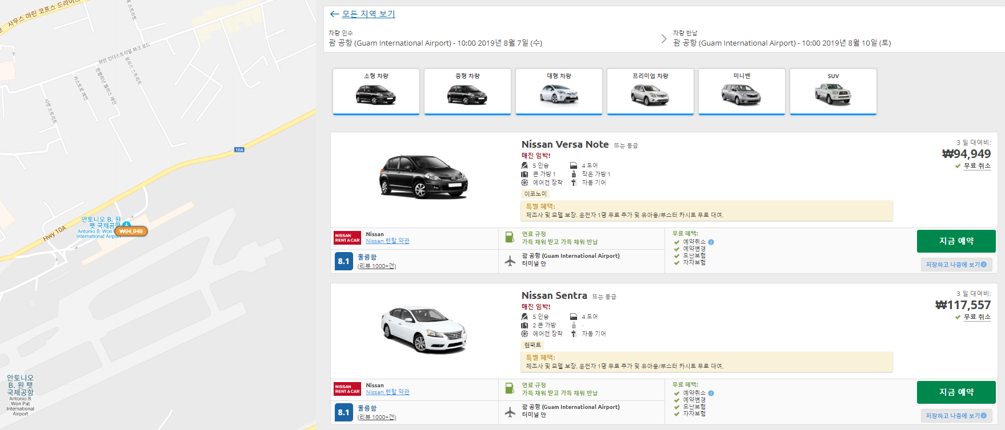Click the ₩94,949 price text for Versa Note
Viewport: 1005px width, 430px height.
(966, 154)
